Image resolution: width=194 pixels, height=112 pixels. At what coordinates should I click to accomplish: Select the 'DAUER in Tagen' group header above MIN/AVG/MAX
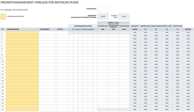pyautogui.click(x=113, y=23)
